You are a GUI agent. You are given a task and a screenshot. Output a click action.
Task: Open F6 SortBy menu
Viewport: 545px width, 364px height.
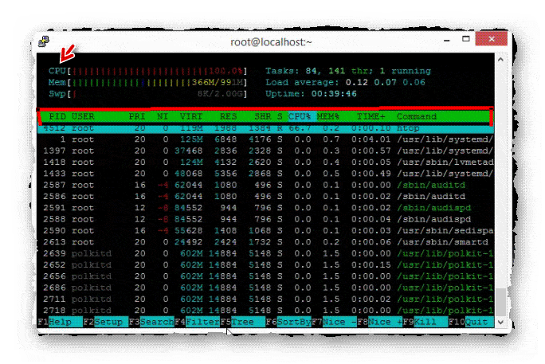coord(288,322)
